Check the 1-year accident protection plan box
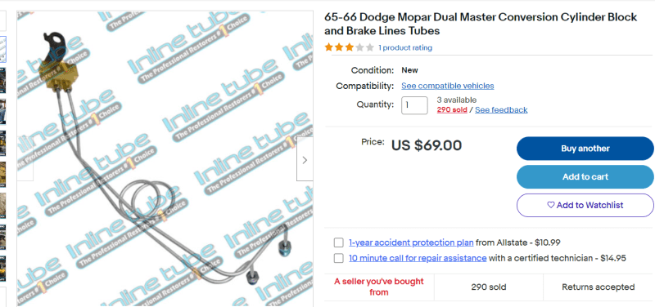The height and width of the screenshot is (307, 655). coord(338,242)
